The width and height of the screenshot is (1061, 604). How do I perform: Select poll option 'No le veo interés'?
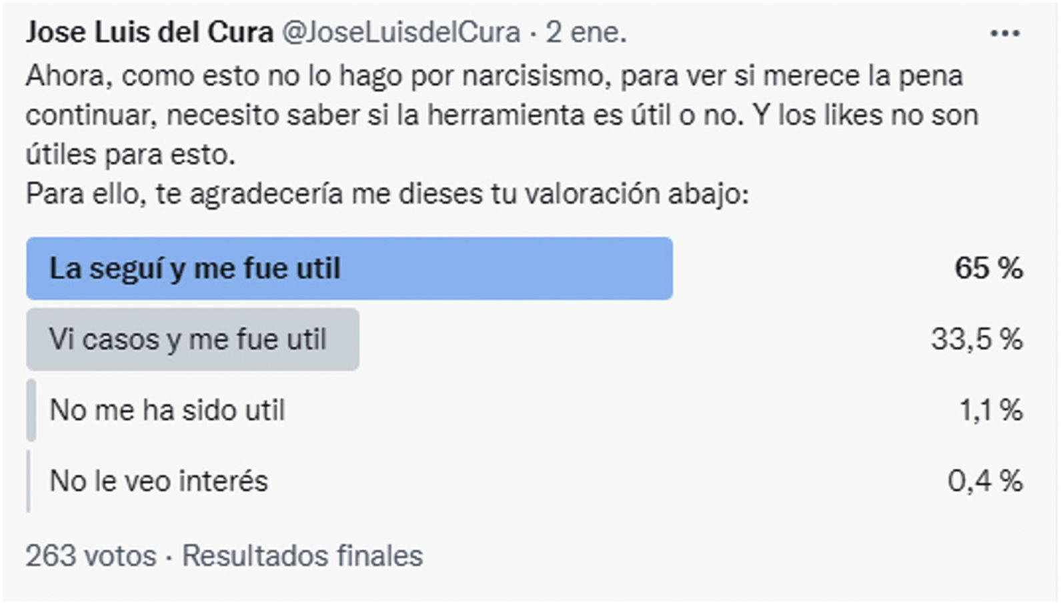[159, 481]
